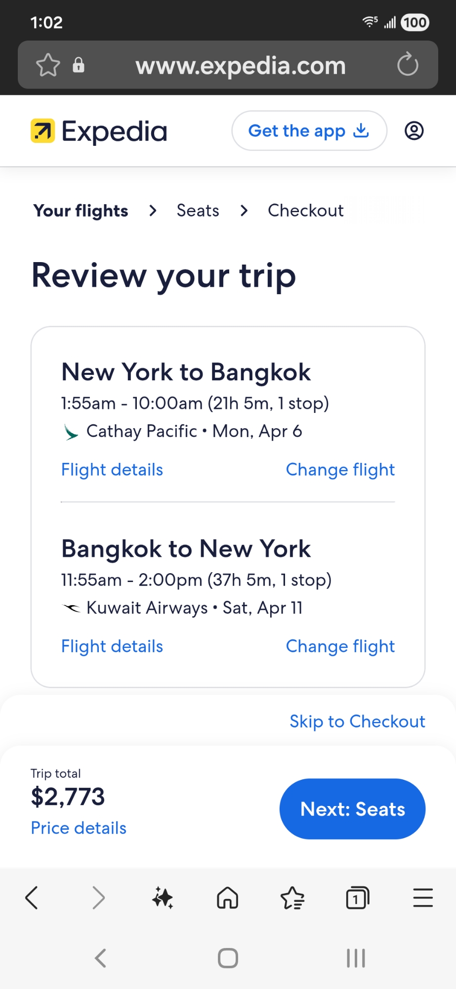Reload the Expedia page

(x=408, y=65)
